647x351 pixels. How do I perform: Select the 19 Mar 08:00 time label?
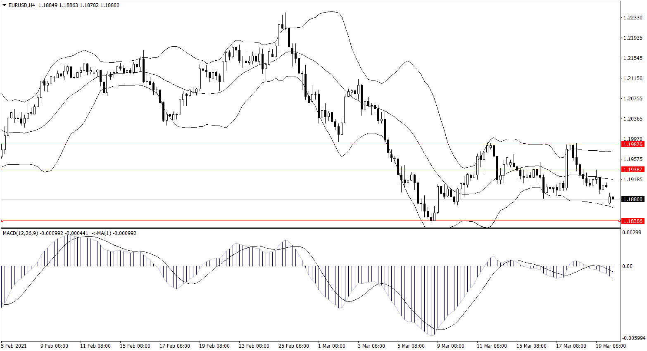(611, 346)
